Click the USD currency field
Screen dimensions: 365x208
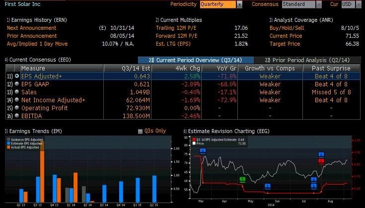point(348,4)
